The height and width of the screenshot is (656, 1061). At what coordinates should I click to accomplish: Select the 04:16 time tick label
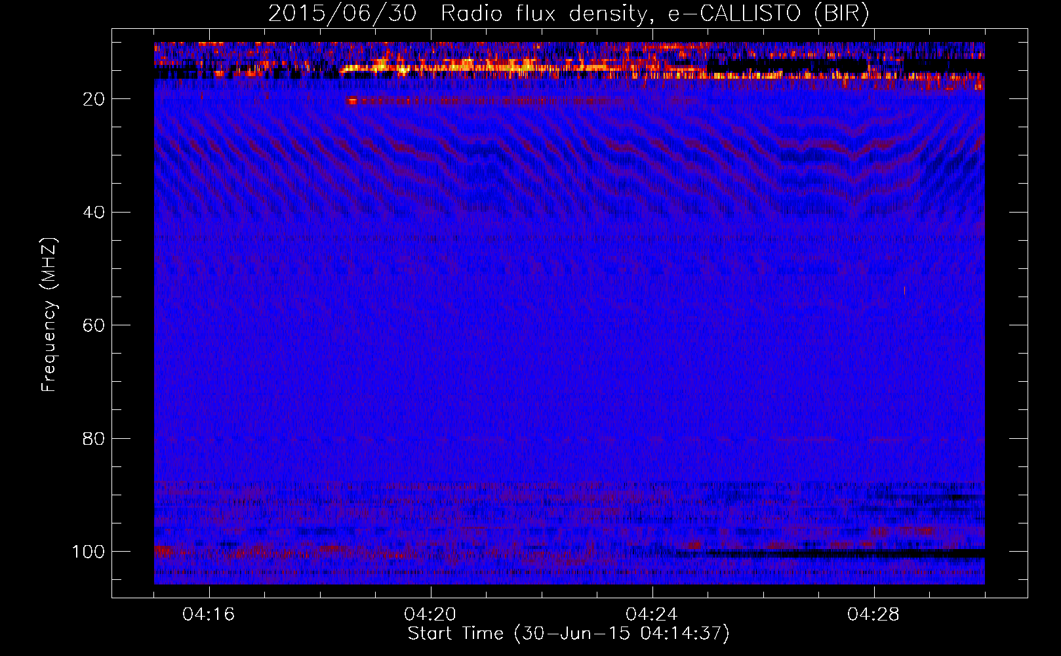click(x=209, y=615)
